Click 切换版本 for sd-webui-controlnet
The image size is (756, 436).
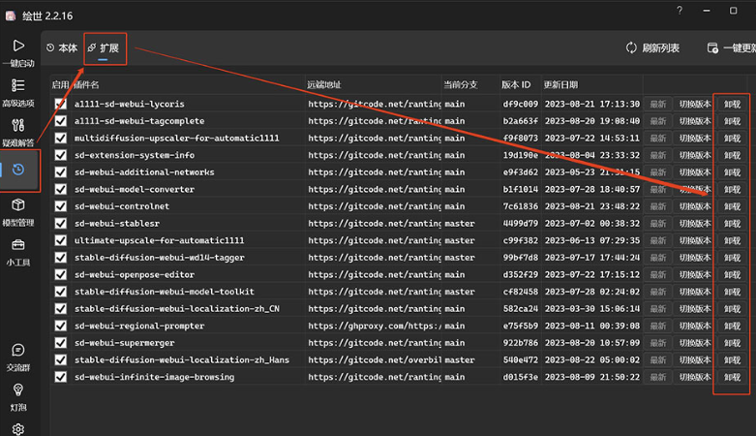(x=695, y=206)
